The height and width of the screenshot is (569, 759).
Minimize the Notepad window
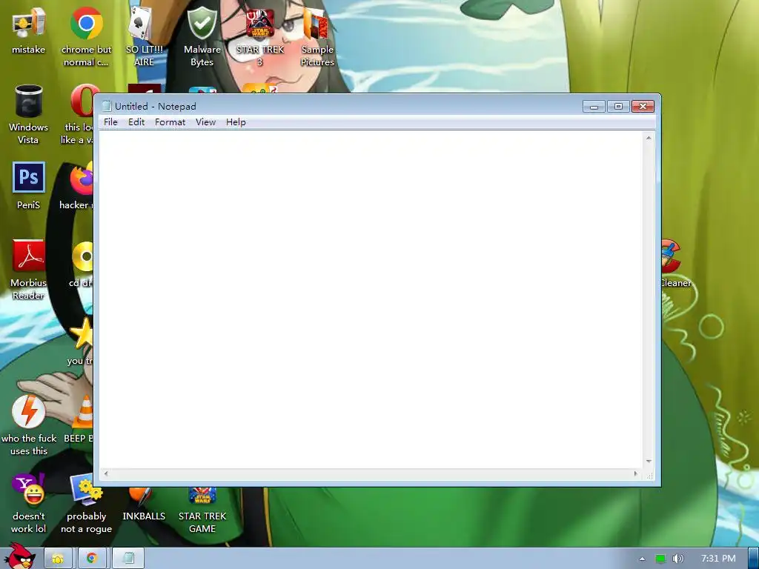(x=594, y=107)
